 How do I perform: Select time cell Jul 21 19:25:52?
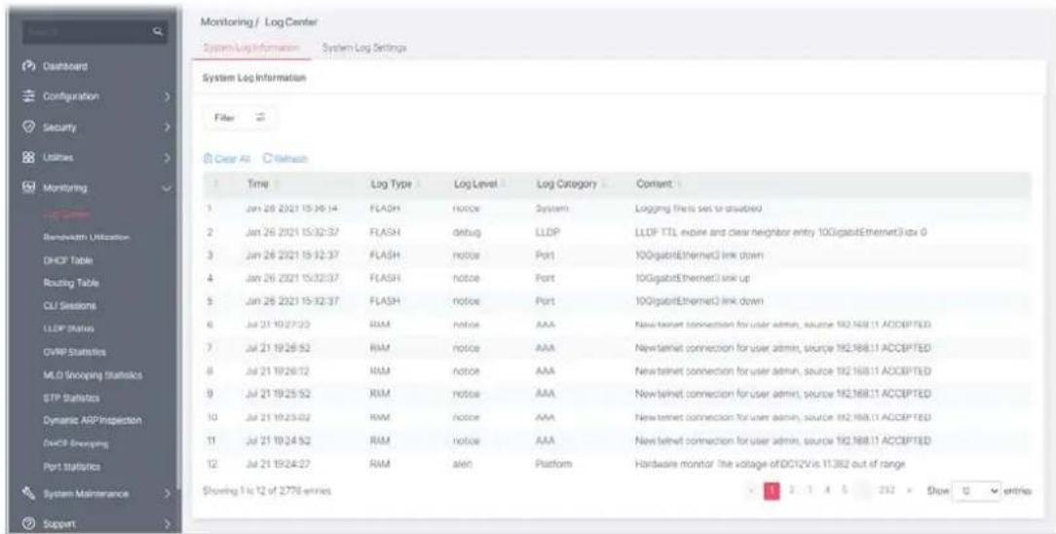(279, 394)
